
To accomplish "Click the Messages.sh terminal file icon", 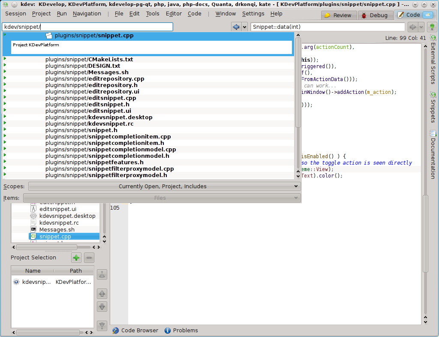I will pyautogui.click(x=33, y=229).
